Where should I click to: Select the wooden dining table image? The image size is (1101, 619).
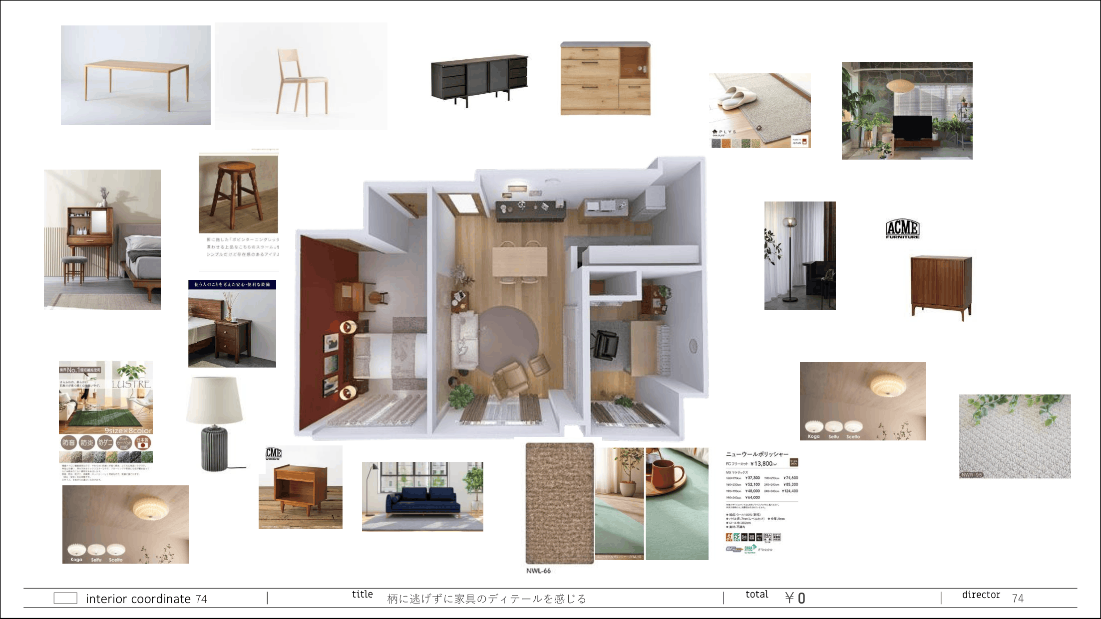click(x=136, y=75)
